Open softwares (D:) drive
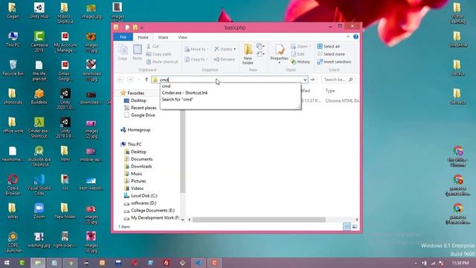Viewport: 476px width, 268px height. [x=144, y=203]
